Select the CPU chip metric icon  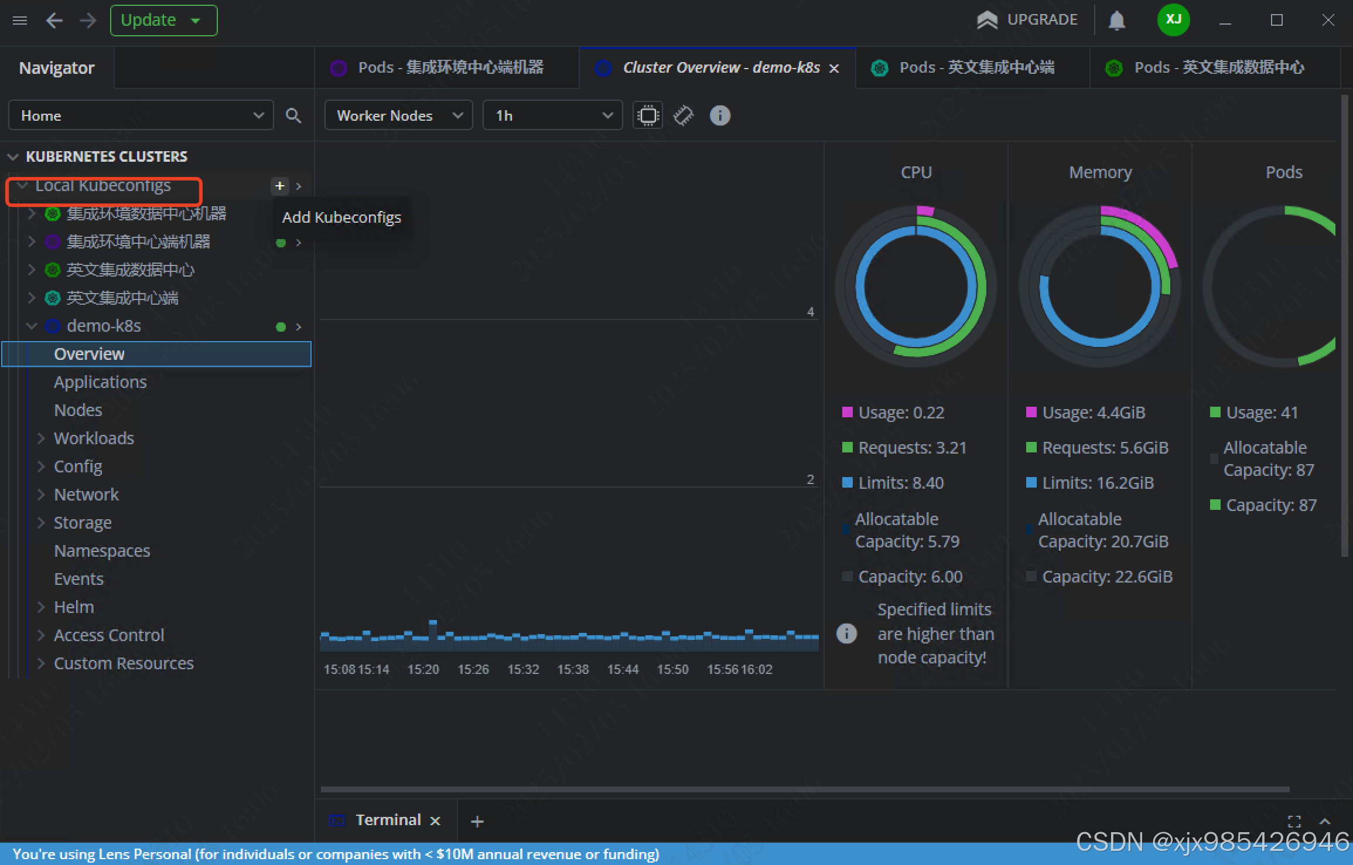648,115
